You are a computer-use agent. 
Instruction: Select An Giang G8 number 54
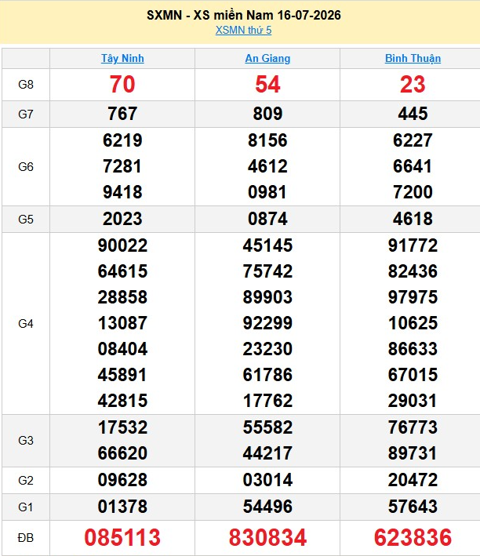(x=267, y=85)
